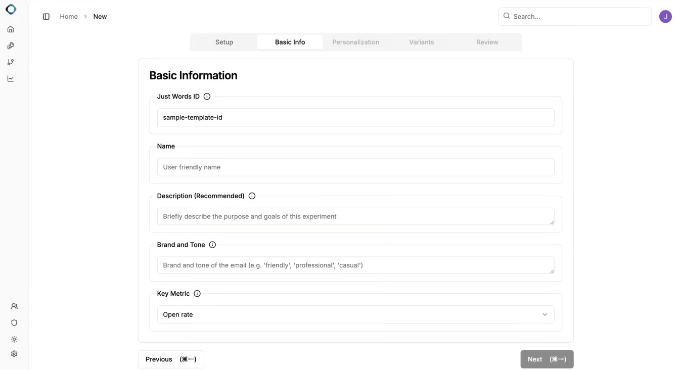Click the users icon in sidebar

14,306
